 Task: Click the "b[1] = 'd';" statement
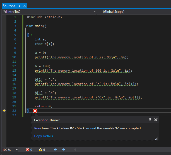pyautogui.click(x=45, y=93)
